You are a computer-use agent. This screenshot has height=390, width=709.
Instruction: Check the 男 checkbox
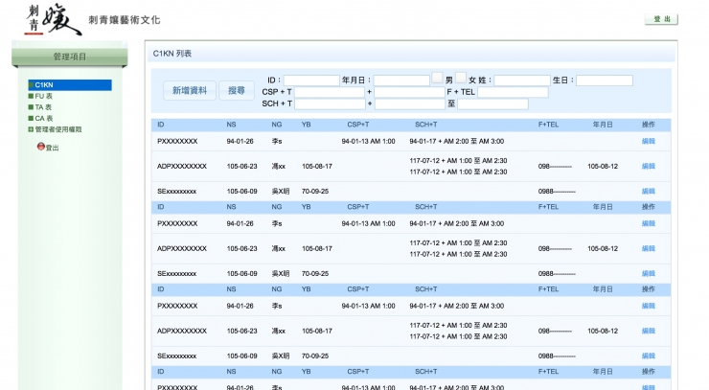tap(437, 79)
